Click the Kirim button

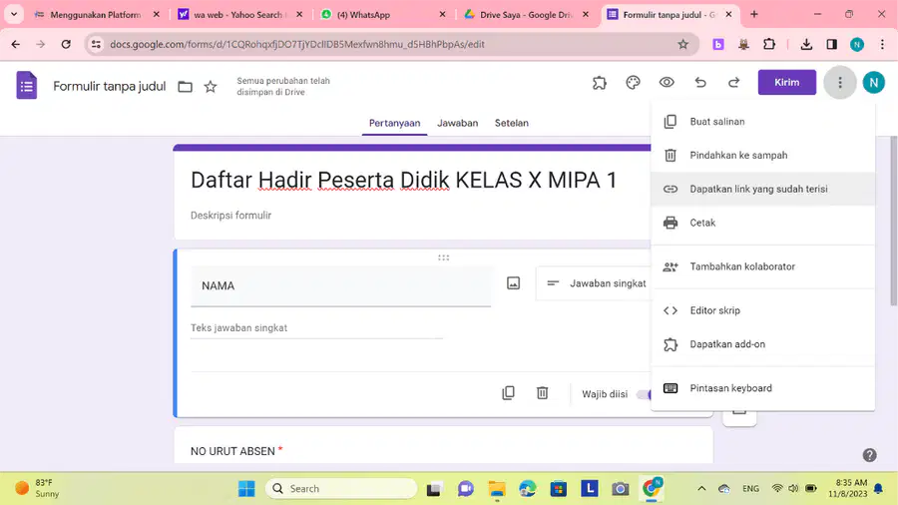[x=786, y=83]
